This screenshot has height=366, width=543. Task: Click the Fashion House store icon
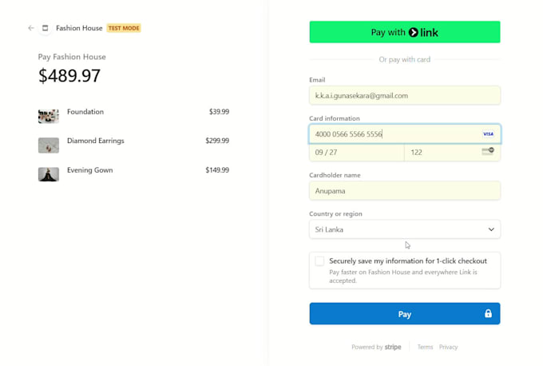(46, 28)
